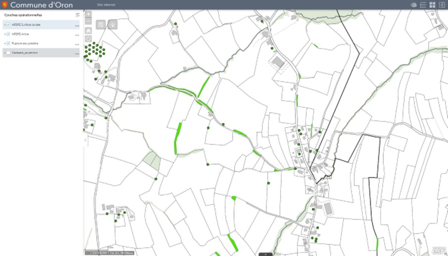Open the attribute table handle at bottom

(x=265, y=254)
